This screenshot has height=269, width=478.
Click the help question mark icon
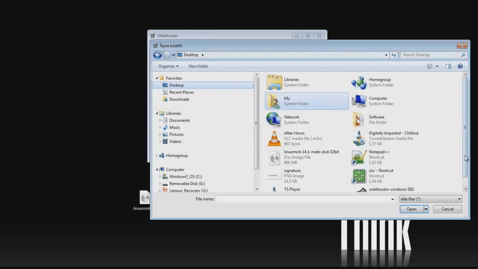click(x=460, y=66)
